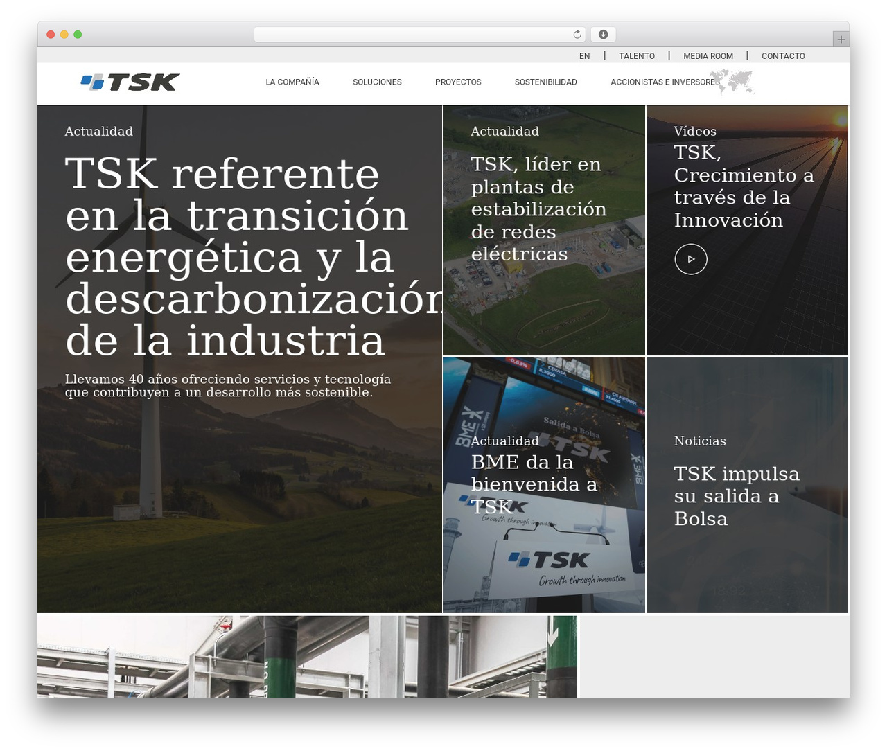The width and height of the screenshot is (887, 751).
Task: Open the Sostenibilidad menu item
Action: click(546, 82)
